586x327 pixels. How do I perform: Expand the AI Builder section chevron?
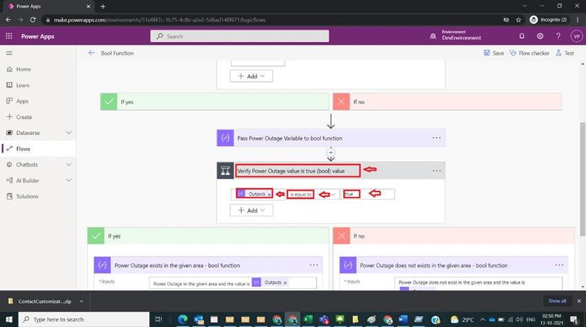point(69,180)
